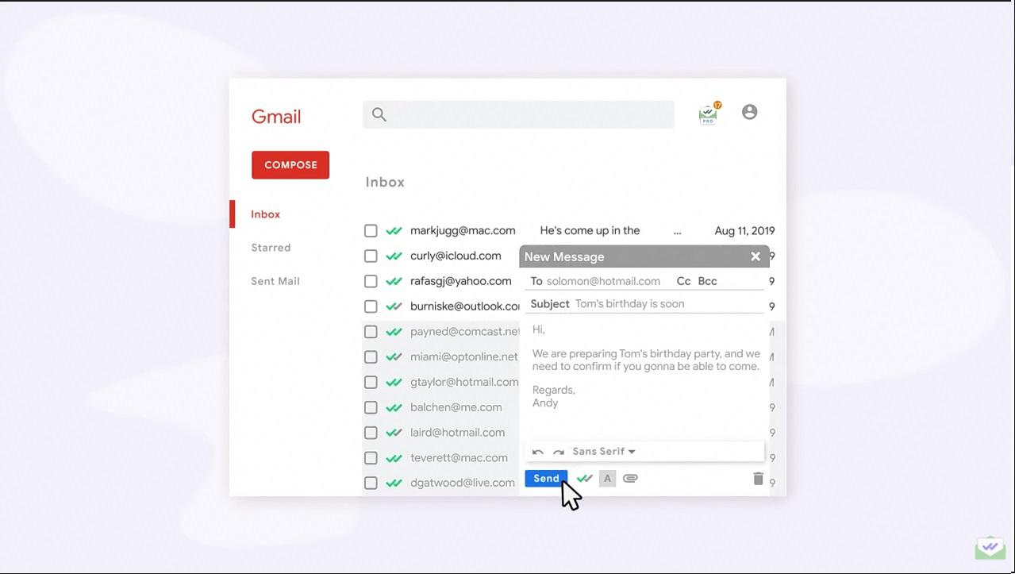Viewport: 1015px width, 574px height.
Task: Check the box for balchen@me.com email
Action: tap(371, 407)
